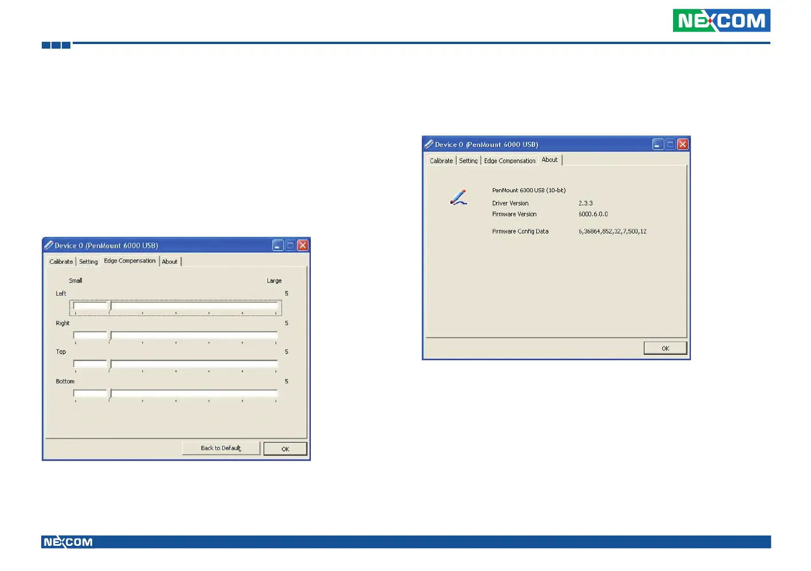Click OK in the About window
Image resolution: width=811 pixels, height=571 pixels.
click(665, 348)
